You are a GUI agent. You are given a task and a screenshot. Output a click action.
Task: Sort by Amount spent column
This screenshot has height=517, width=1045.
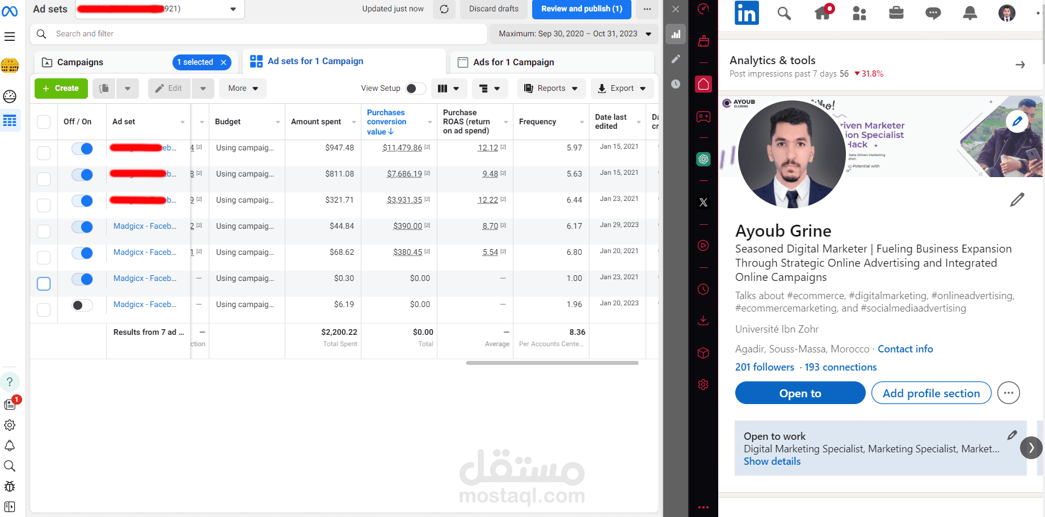323,122
